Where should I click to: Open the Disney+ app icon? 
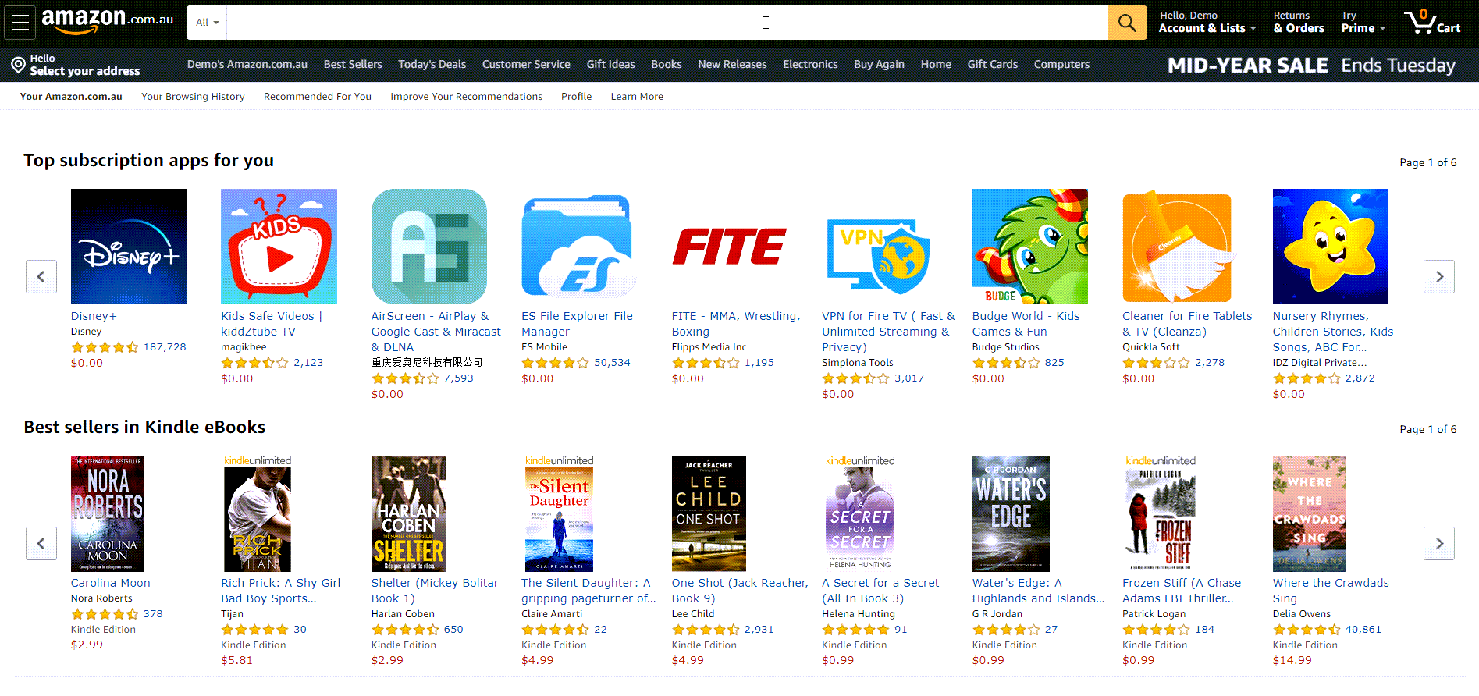(x=129, y=247)
